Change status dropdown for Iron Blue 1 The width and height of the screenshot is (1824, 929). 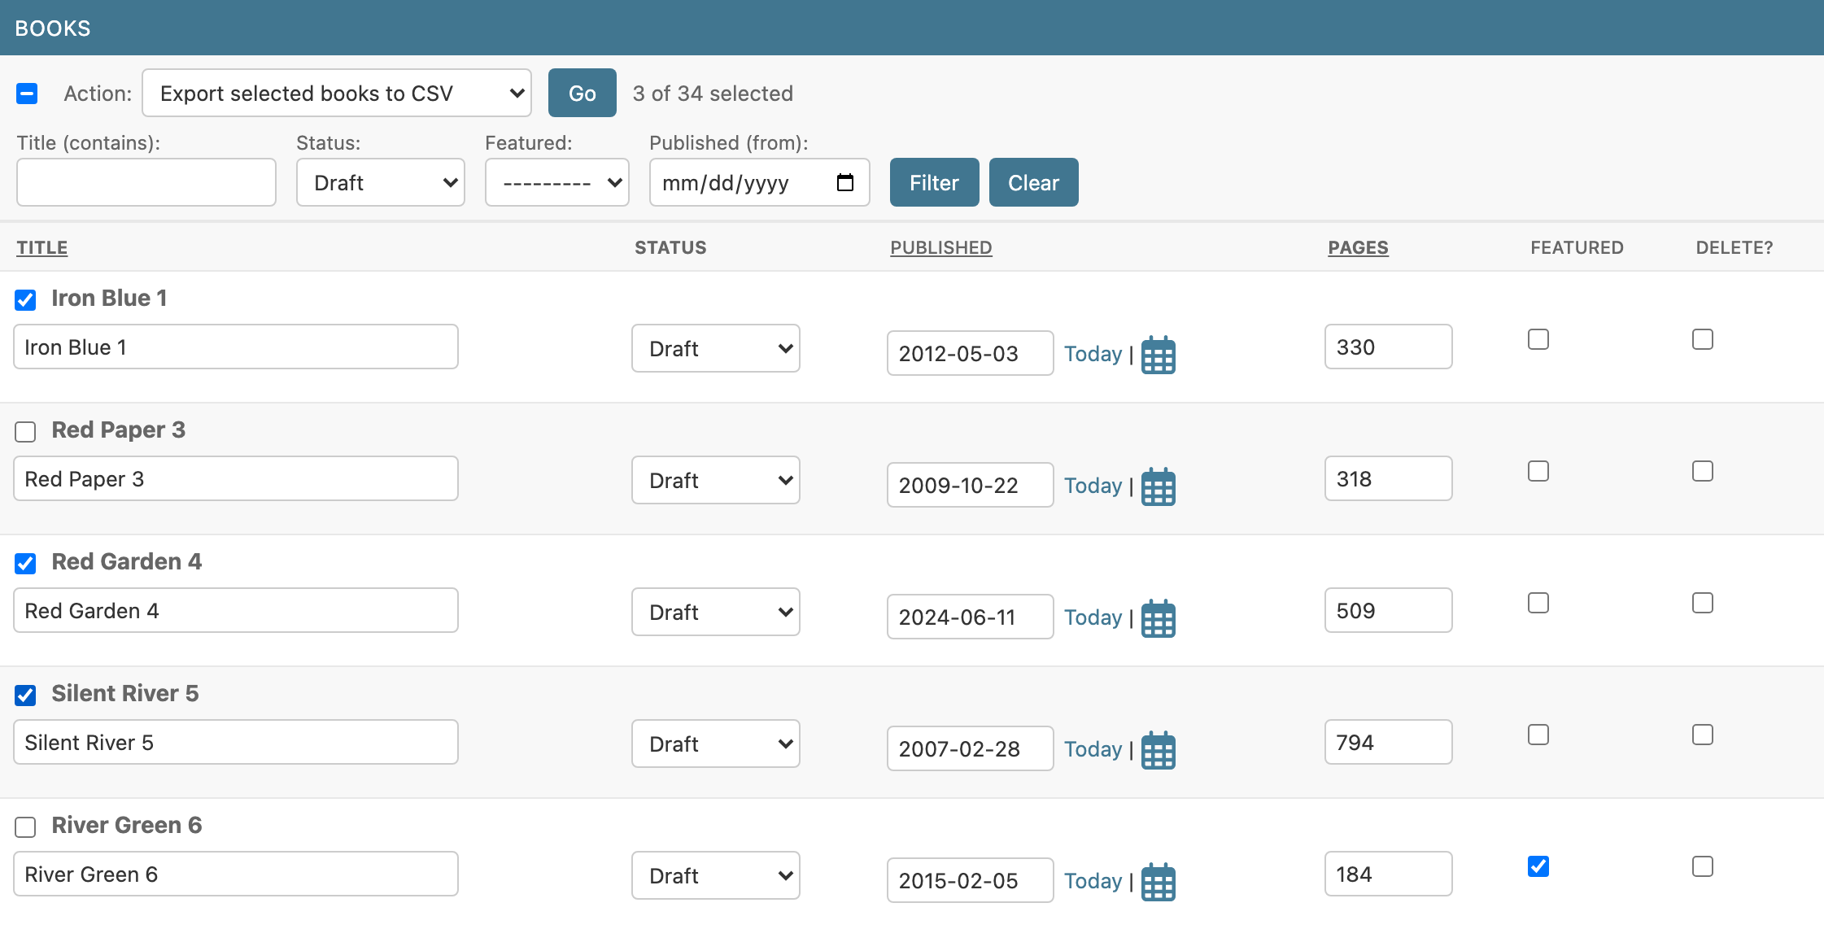[x=716, y=348]
